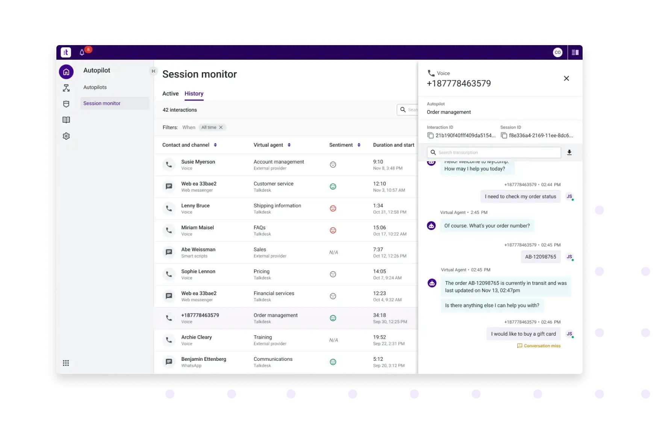
Task: Sort by Sentiment column
Action: tap(359, 145)
